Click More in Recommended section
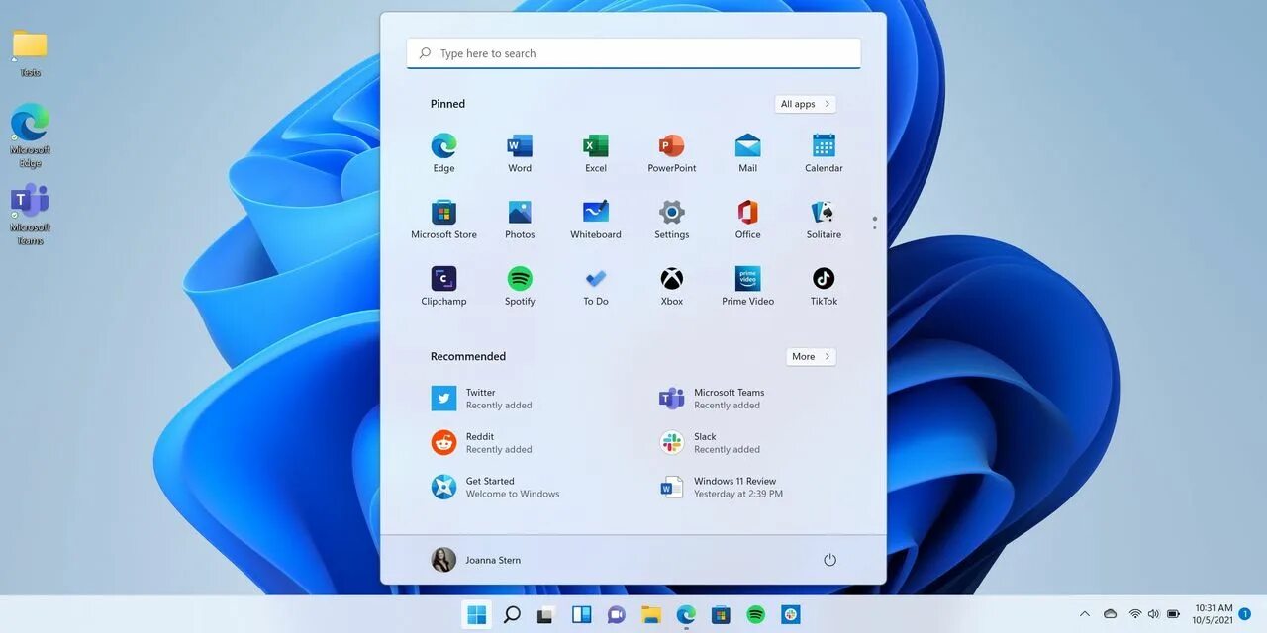The height and width of the screenshot is (633, 1267). click(x=811, y=356)
